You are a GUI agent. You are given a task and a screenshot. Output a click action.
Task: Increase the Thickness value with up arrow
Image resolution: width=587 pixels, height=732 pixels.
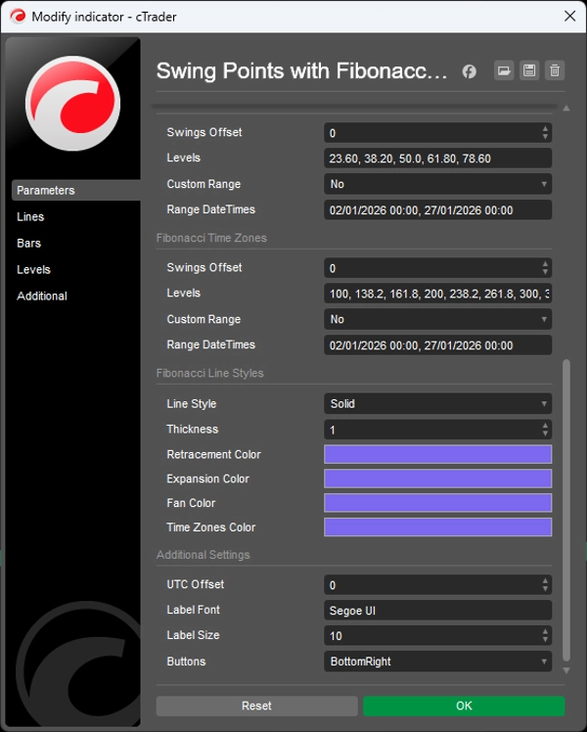tap(545, 426)
